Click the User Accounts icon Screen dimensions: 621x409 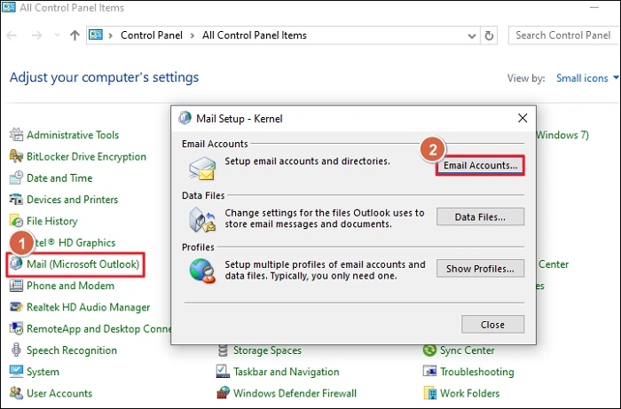click(x=16, y=393)
